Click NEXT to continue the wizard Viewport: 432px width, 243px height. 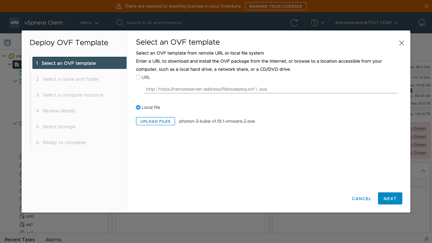coord(390,199)
